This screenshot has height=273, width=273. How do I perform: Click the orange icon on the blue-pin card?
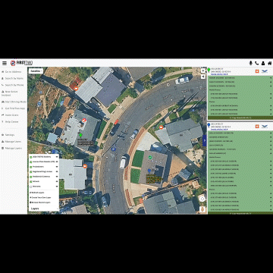click(257, 126)
